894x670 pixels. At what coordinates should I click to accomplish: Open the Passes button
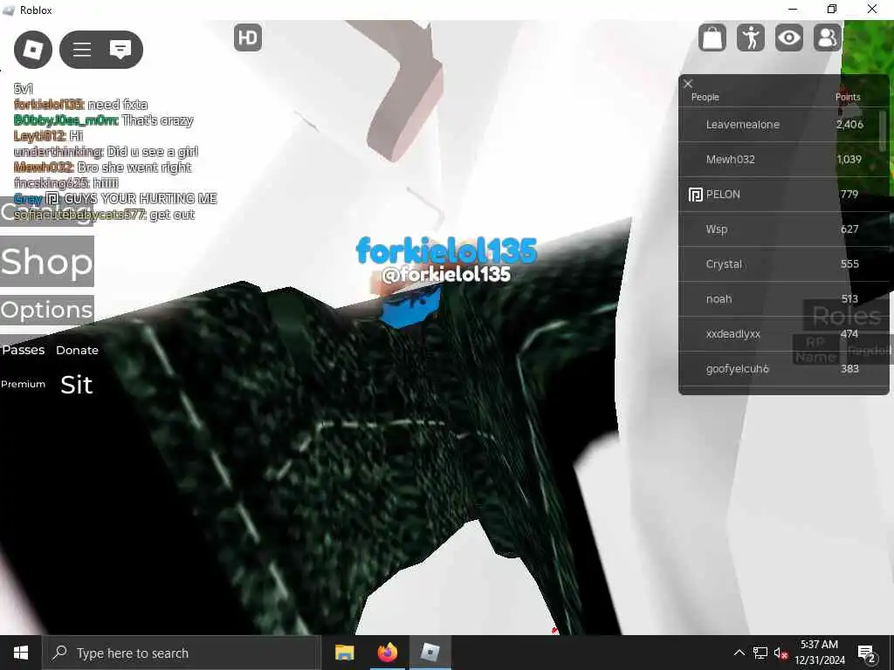tap(24, 350)
